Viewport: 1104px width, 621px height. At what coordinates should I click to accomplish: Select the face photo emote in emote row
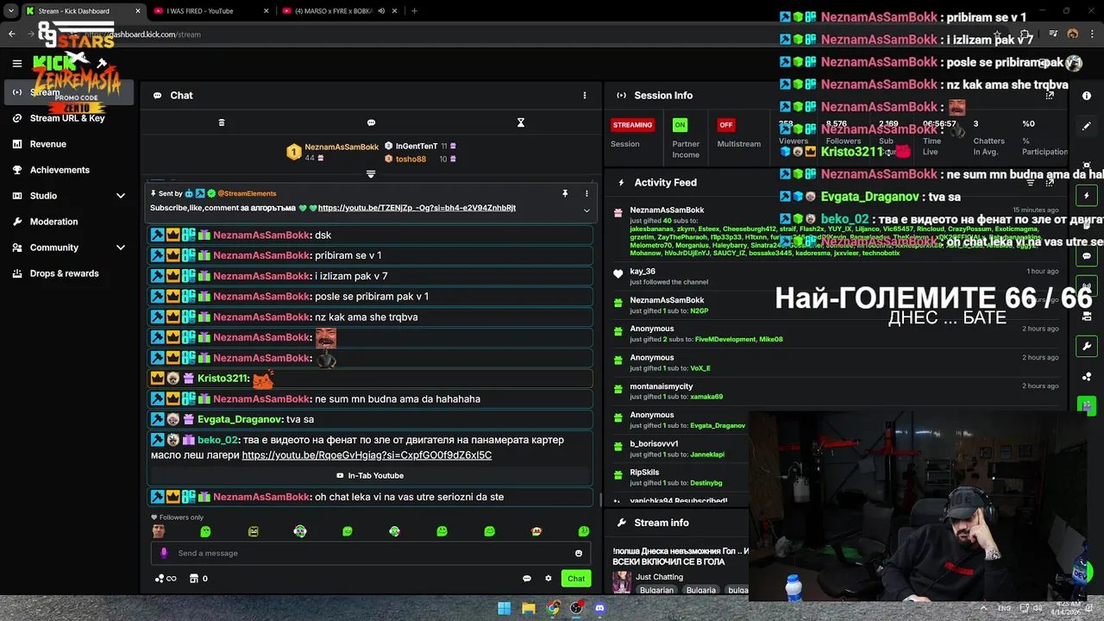point(158,531)
